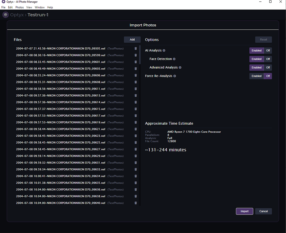This screenshot has height=233, width=286.
Task: Click the Analysis value Full
Action: pyautogui.click(x=170, y=138)
